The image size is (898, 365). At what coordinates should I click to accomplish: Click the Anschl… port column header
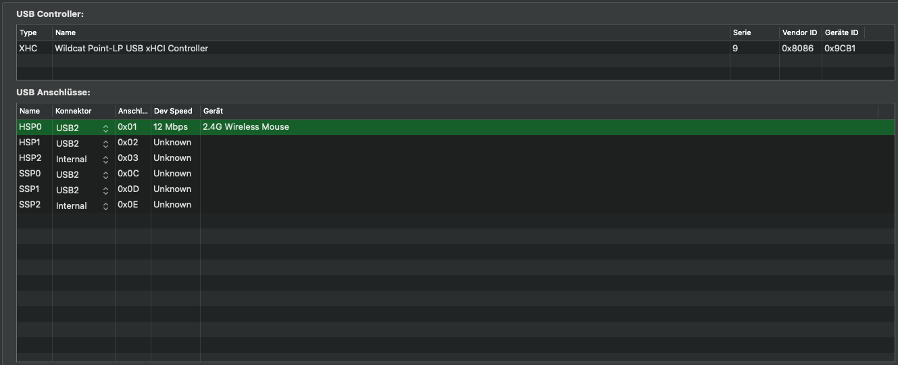click(132, 111)
